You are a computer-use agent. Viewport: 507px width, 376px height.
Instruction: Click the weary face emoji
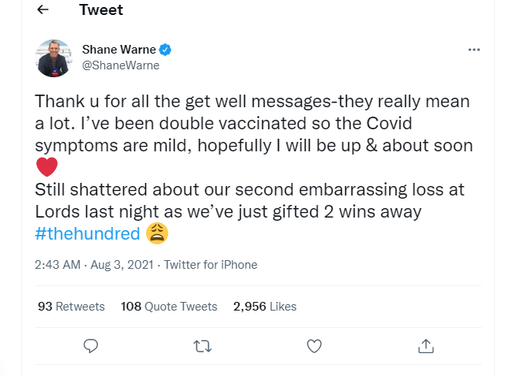point(158,233)
